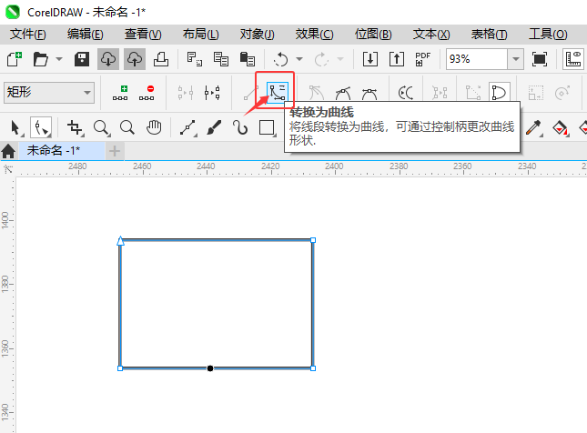Click the join two nodes icon
The height and width of the screenshot is (433, 587).
[186, 93]
